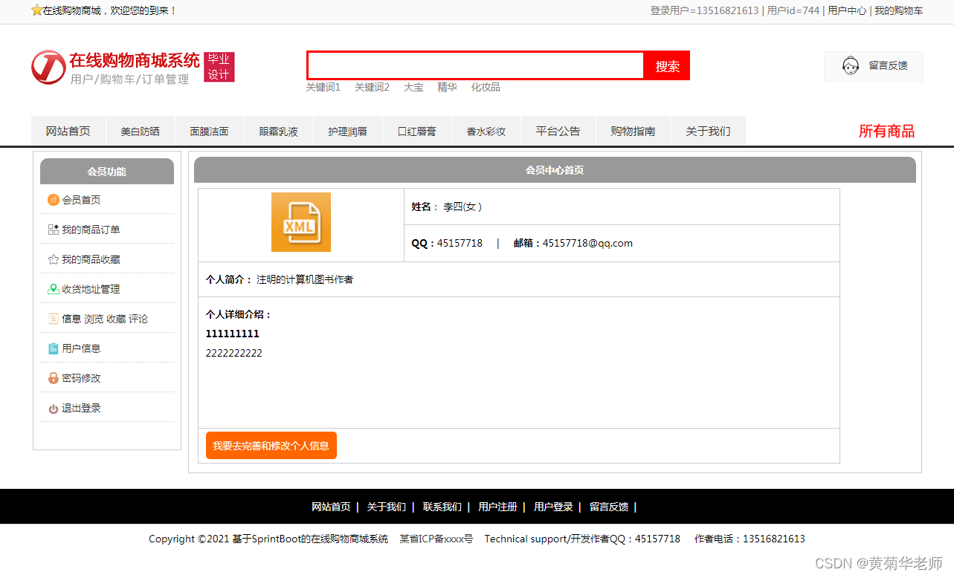Open the 香水彩妆 category tab
This screenshot has width=954, height=578.
click(486, 131)
